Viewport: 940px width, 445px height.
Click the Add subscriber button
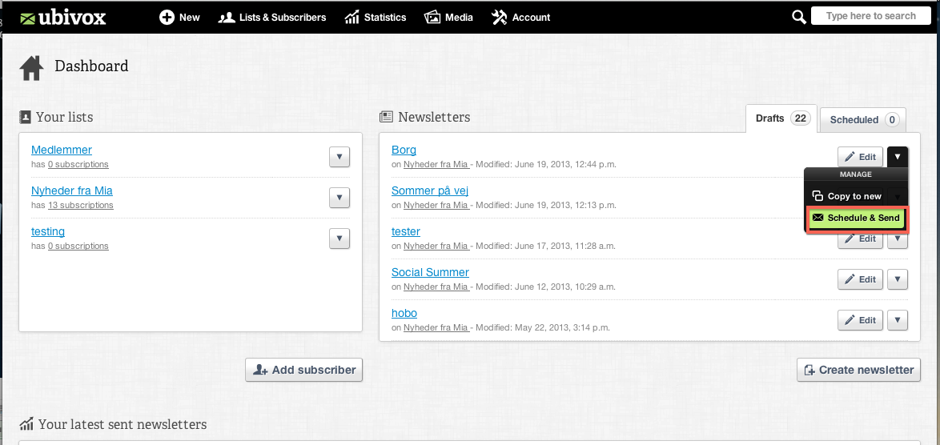coord(304,370)
